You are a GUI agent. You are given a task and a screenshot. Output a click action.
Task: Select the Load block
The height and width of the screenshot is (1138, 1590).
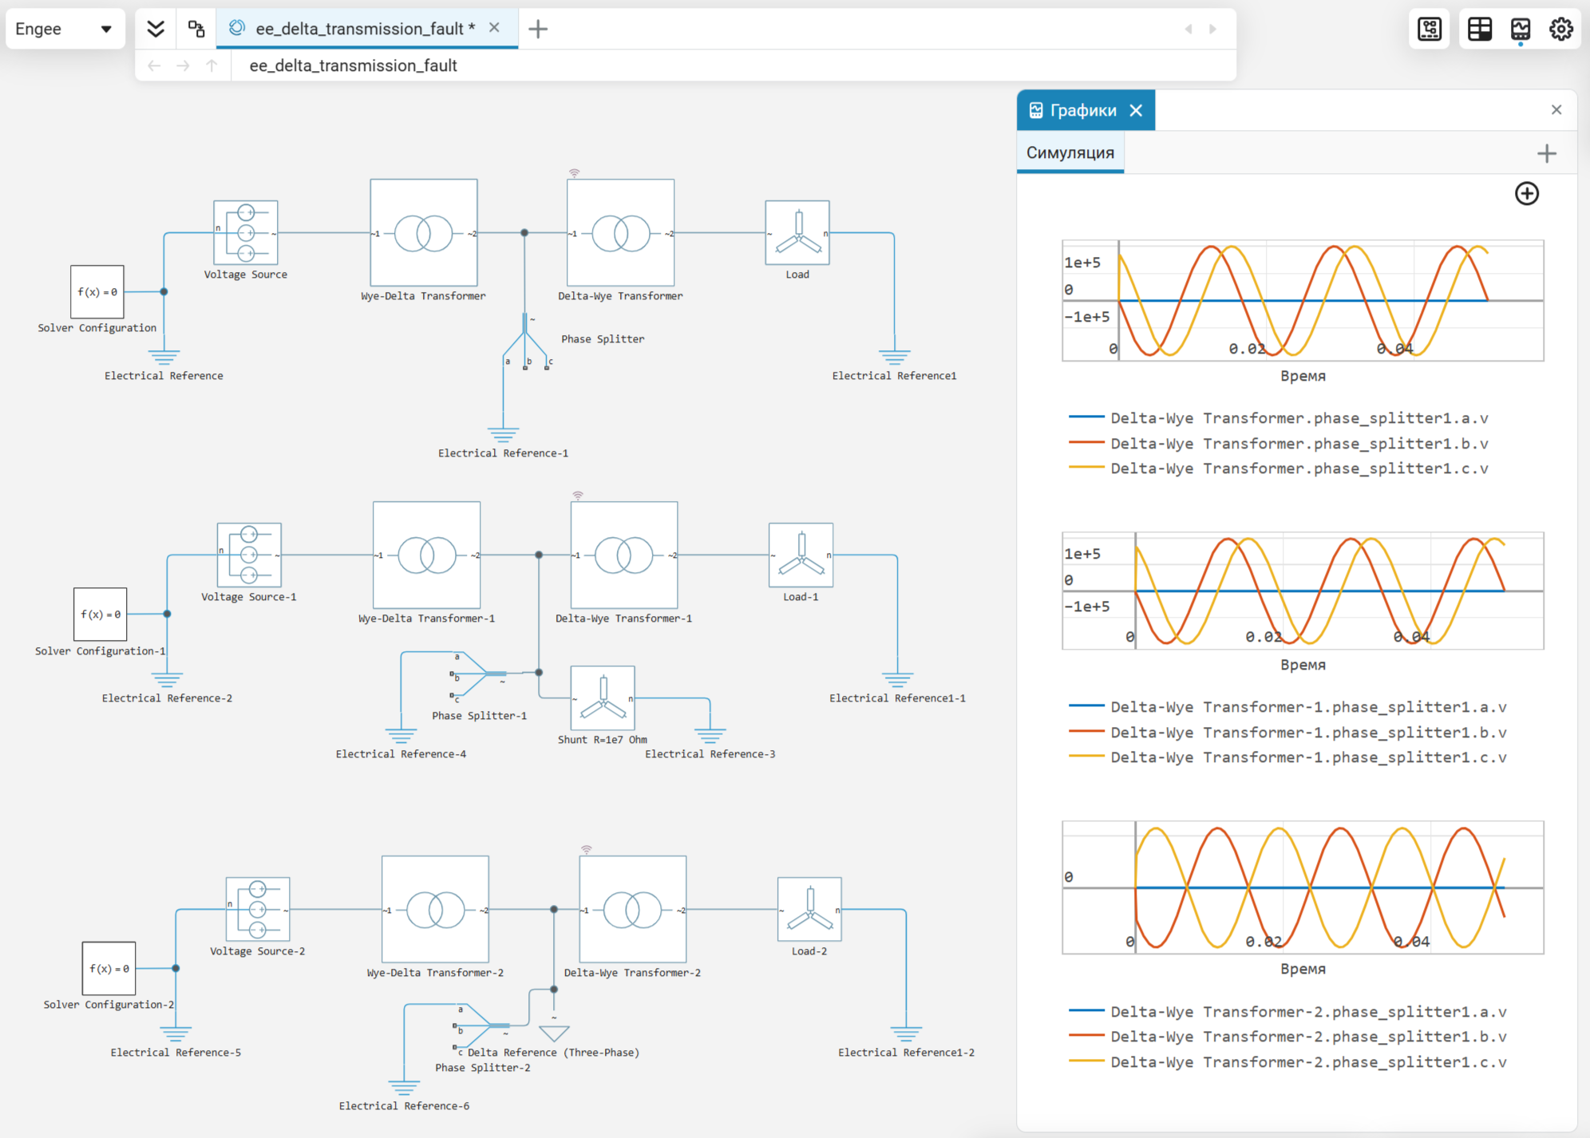pyautogui.click(x=797, y=232)
